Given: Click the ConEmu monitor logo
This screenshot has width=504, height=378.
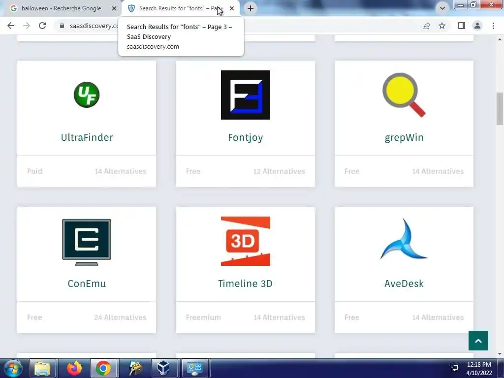Looking at the screenshot, I should pos(87,242).
